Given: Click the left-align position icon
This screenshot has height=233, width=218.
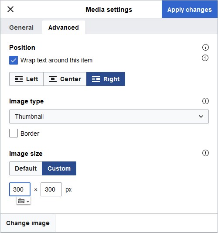Looking at the screenshot, I should click(19, 79).
